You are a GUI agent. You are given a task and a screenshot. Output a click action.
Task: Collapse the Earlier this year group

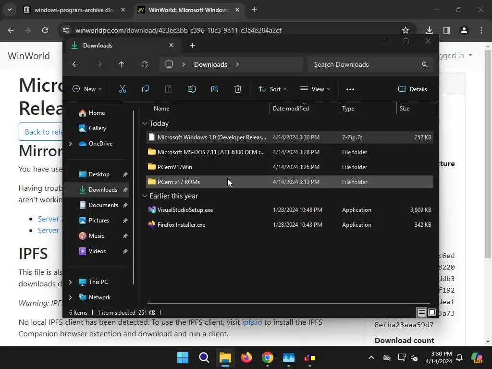click(x=145, y=196)
